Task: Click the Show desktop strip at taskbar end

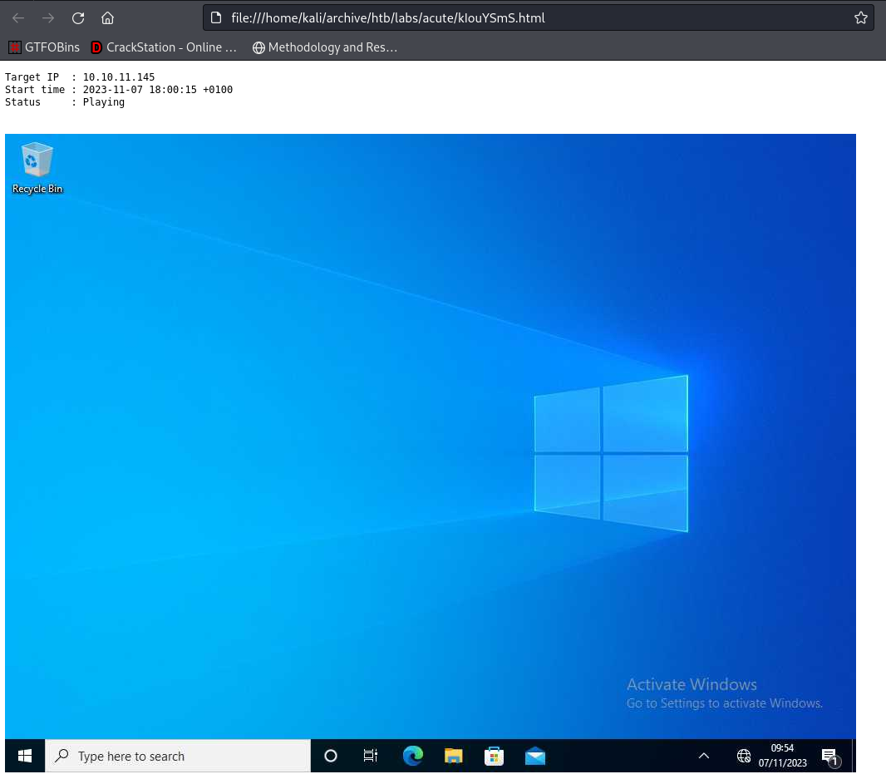Action: click(854, 755)
